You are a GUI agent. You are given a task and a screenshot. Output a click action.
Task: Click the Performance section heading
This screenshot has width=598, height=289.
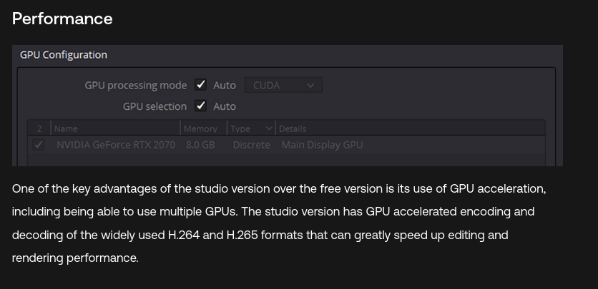tap(62, 19)
